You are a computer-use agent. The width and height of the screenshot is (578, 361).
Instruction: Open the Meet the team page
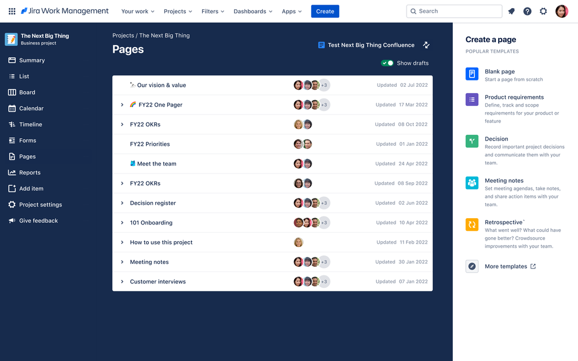tap(157, 164)
